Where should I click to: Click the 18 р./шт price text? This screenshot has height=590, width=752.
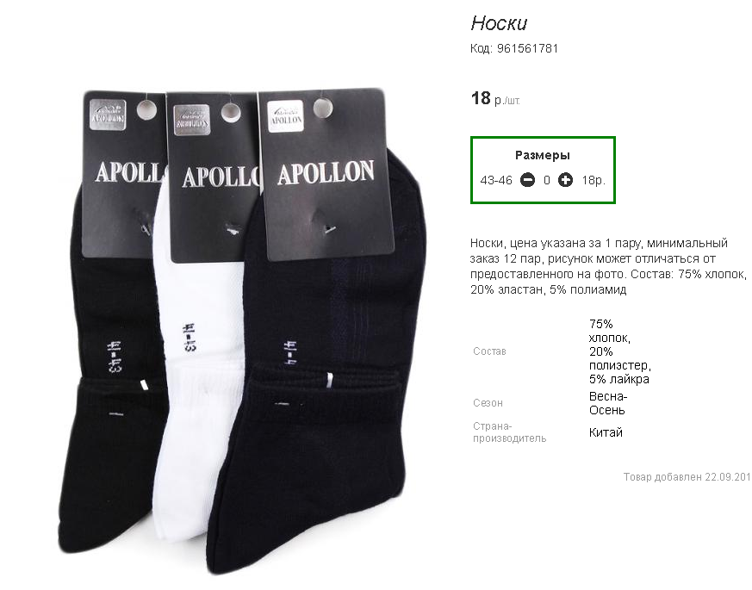coord(495,98)
